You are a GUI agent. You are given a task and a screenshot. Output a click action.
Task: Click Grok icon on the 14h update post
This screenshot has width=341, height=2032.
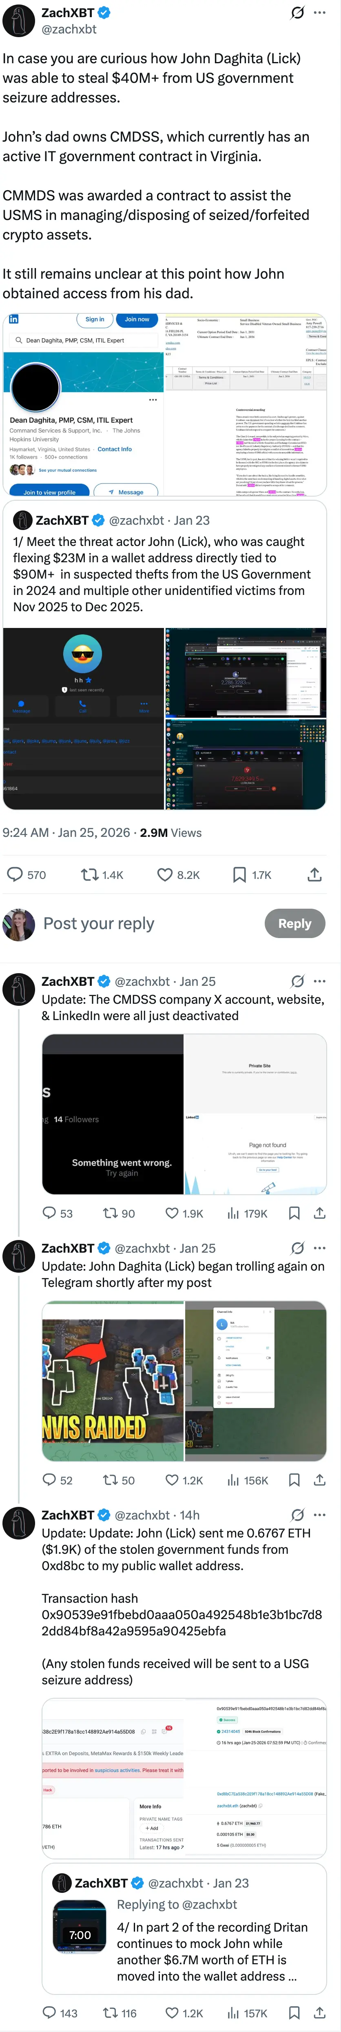point(298,1515)
